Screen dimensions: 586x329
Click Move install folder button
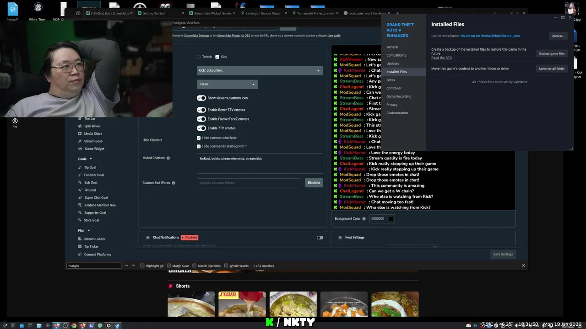[552, 69]
